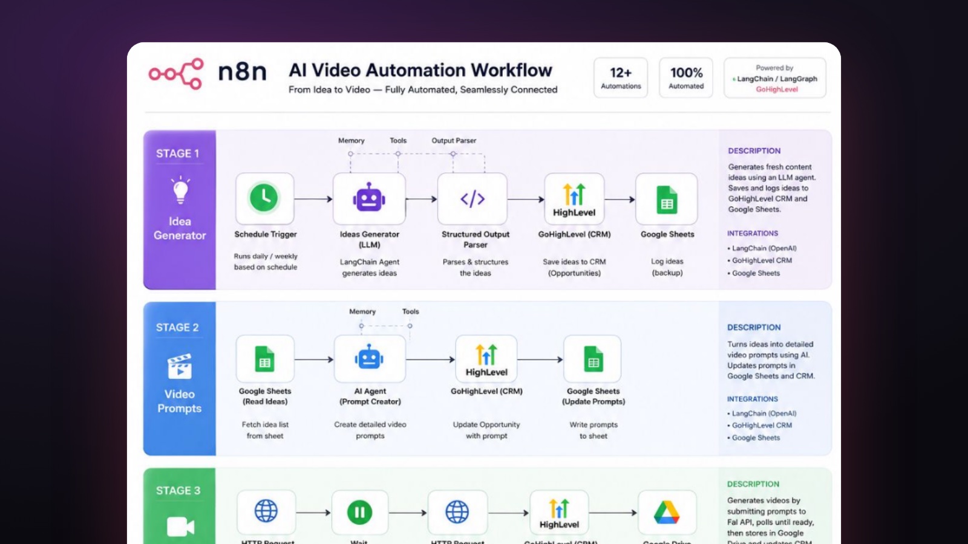Select the STAGE 2 label
Screen dimensions: 968x544
(177, 328)
